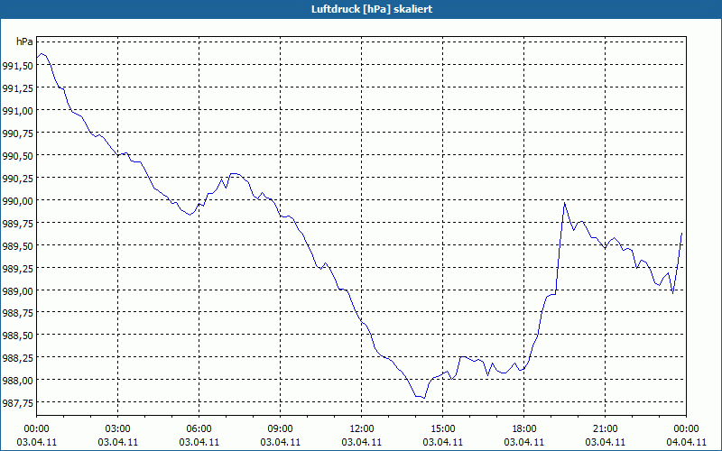Screen dimensions: 722x451
Task: Click the 12:00 time axis label
Action: tap(362, 429)
